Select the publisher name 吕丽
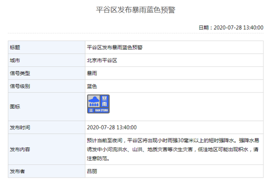This screenshot has width=269, height=180. coord(92,171)
